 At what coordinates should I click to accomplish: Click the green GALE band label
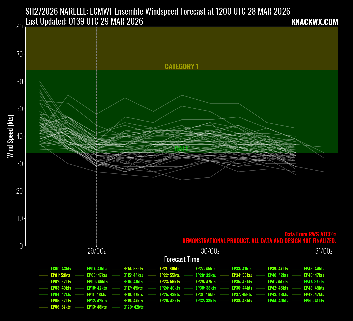[x=182, y=149]
